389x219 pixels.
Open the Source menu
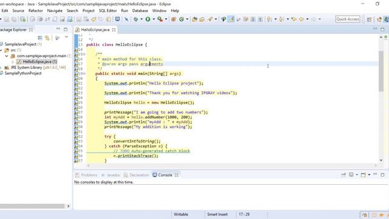18,11
